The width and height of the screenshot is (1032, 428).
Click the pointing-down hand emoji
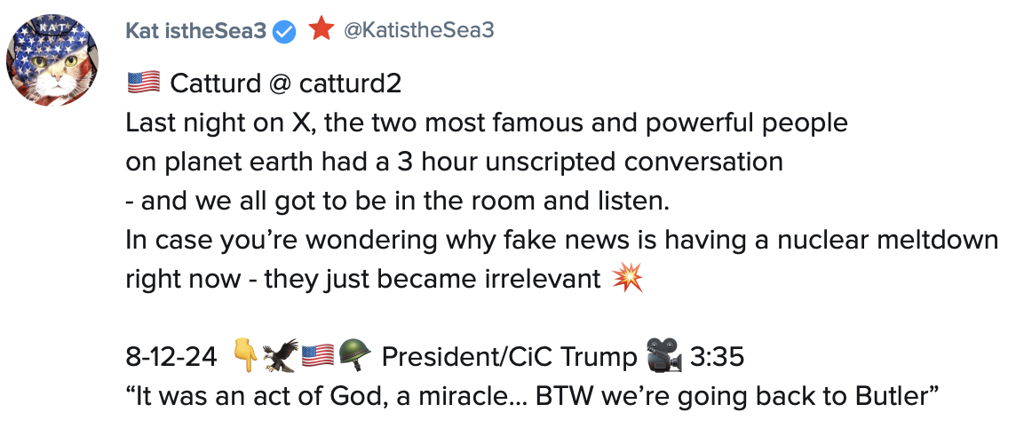click(x=244, y=357)
